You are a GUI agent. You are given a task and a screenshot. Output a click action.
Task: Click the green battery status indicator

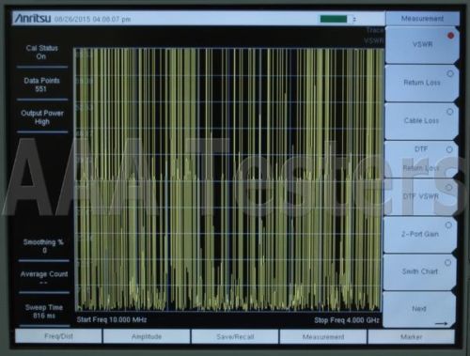(x=334, y=19)
